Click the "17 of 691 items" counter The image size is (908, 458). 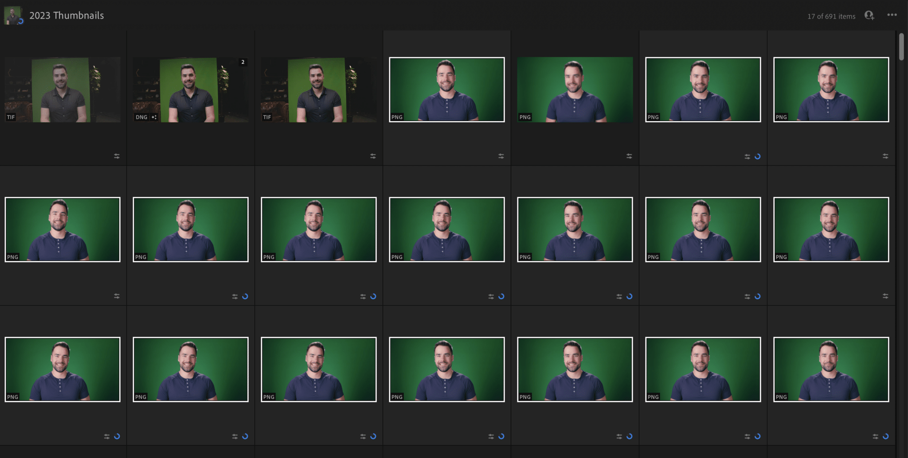830,16
